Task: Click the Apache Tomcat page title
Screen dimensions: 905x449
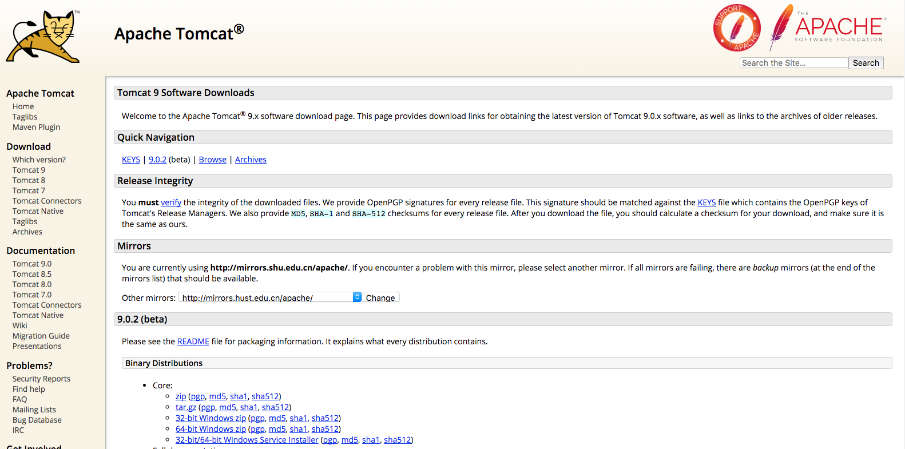Action: click(x=179, y=33)
